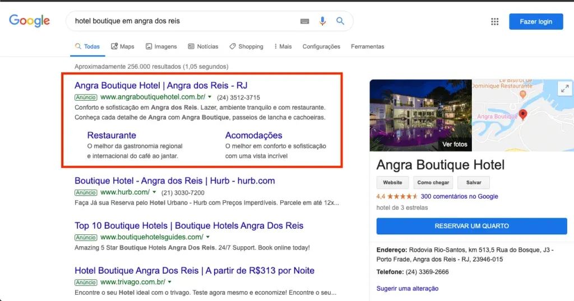Viewport: 574px width, 301px height.
Task: Click the Anúncio badge for boutiquehotelsguides.com
Action: pyautogui.click(x=86, y=237)
